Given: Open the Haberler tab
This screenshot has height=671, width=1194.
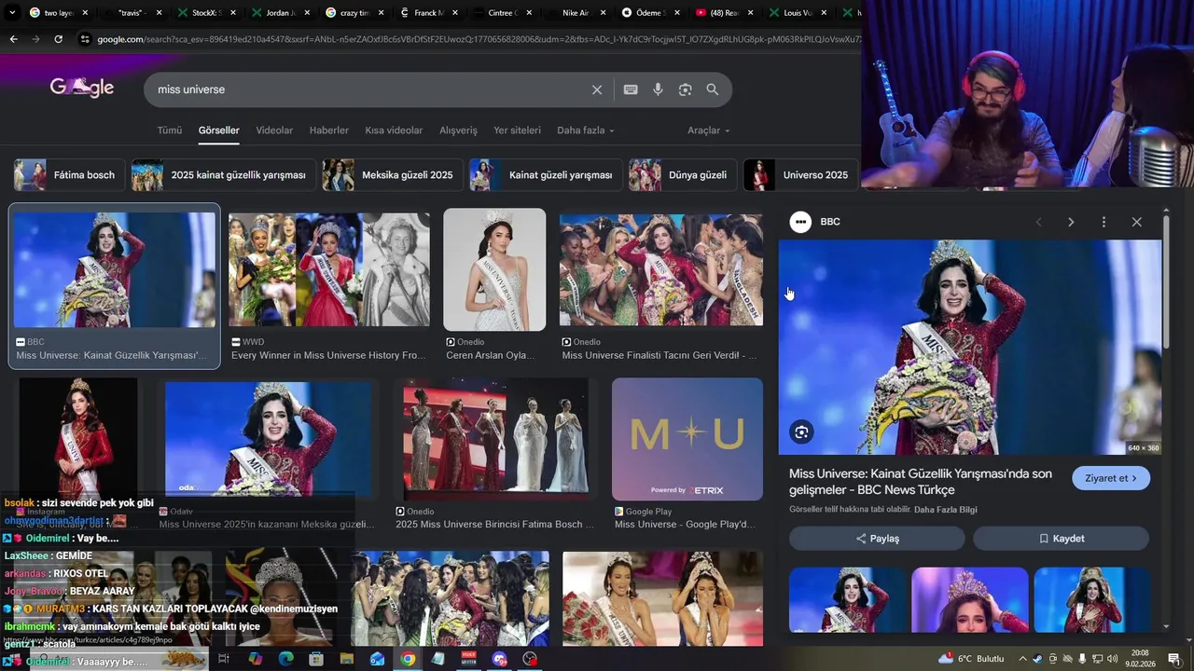Looking at the screenshot, I should click(x=329, y=130).
